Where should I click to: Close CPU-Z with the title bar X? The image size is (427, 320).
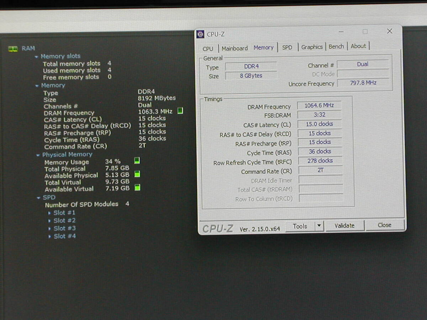click(390, 31)
